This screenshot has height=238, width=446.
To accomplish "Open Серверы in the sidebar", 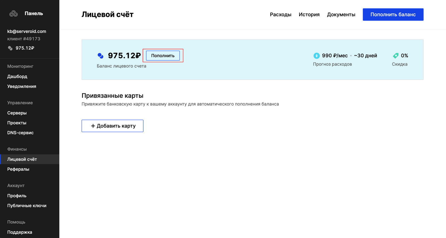I will point(17,113).
